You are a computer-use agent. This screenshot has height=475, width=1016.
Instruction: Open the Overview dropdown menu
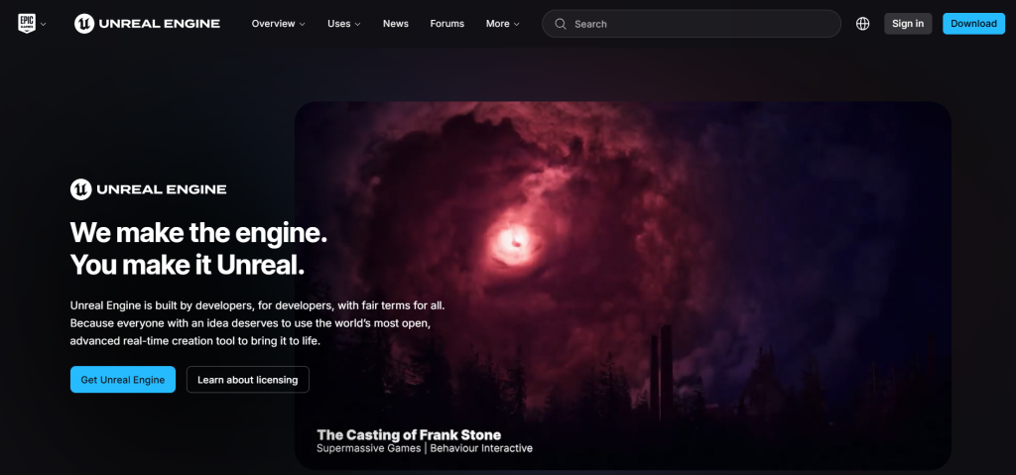[278, 24]
